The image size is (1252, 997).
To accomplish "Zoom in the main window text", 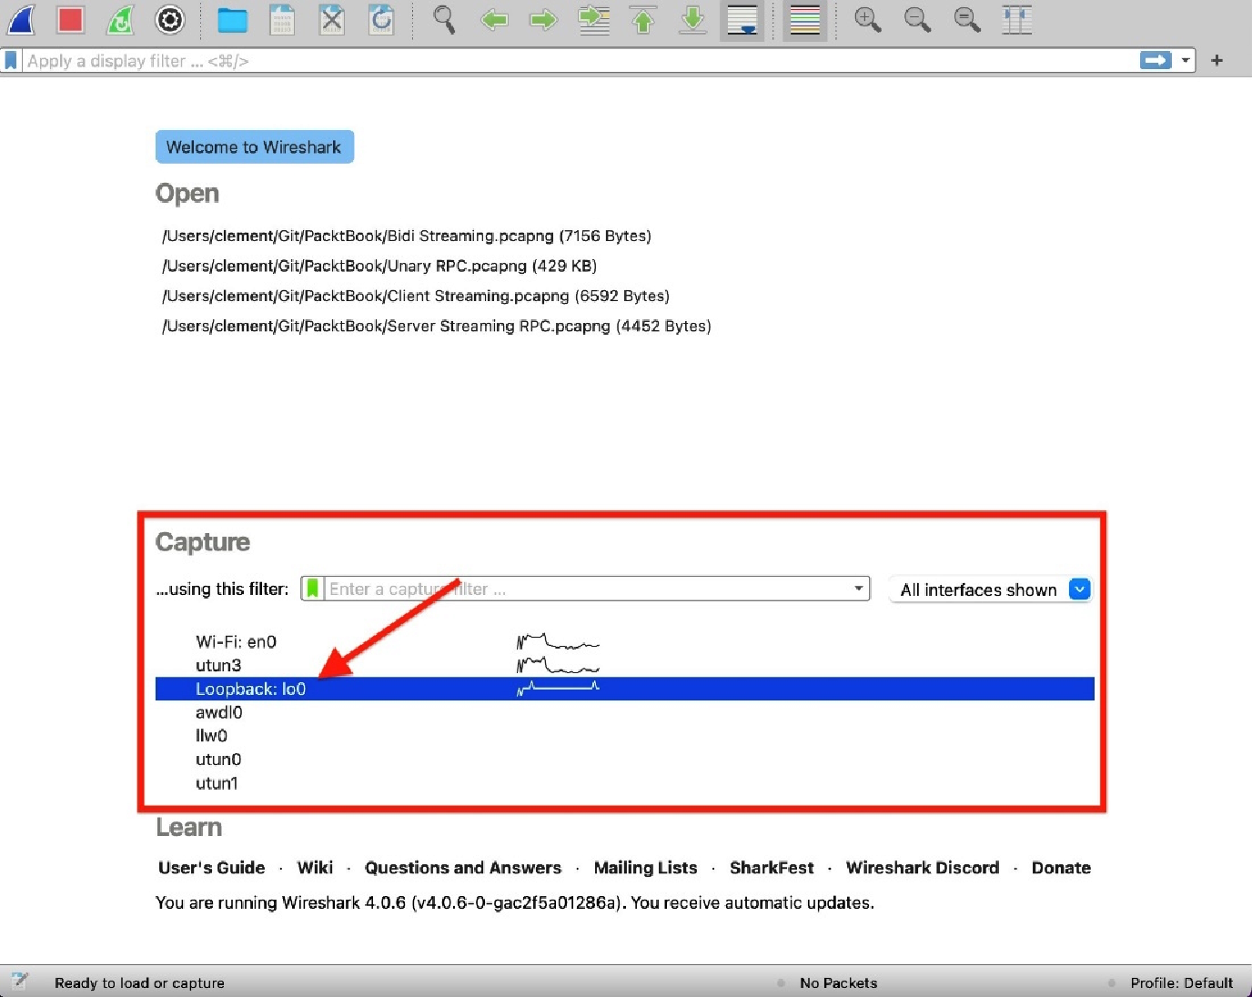I will coord(868,19).
